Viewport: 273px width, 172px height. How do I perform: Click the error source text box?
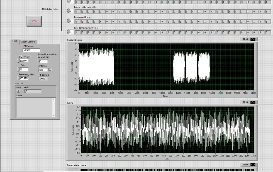tap(34, 107)
